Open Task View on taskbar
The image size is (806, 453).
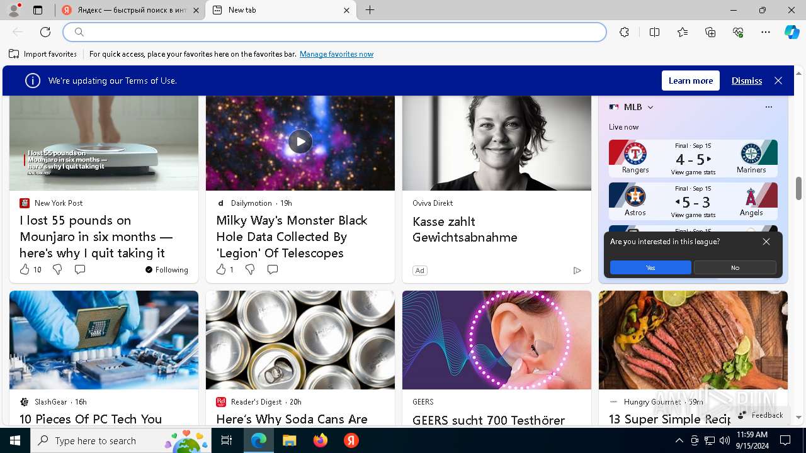[x=227, y=440]
